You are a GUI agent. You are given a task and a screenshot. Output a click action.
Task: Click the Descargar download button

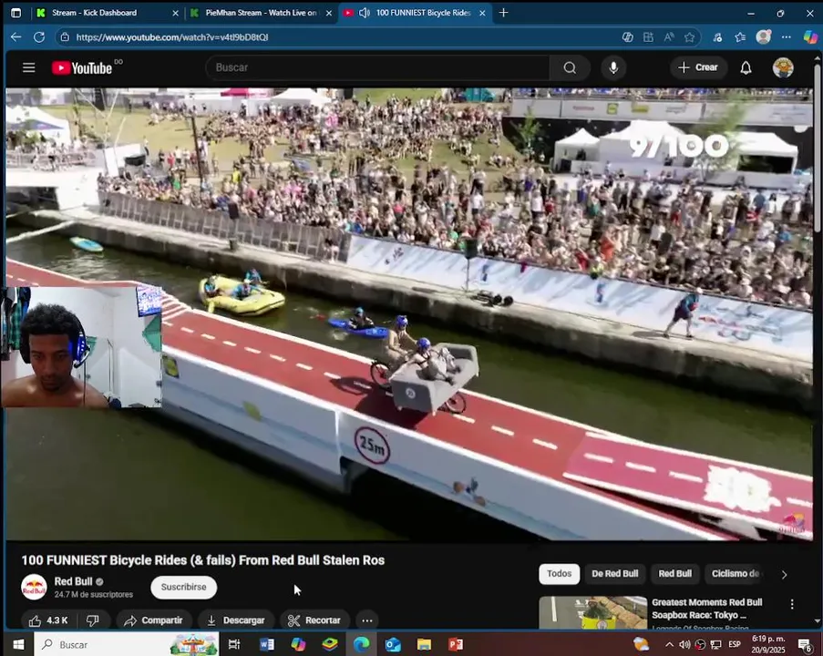coord(236,620)
